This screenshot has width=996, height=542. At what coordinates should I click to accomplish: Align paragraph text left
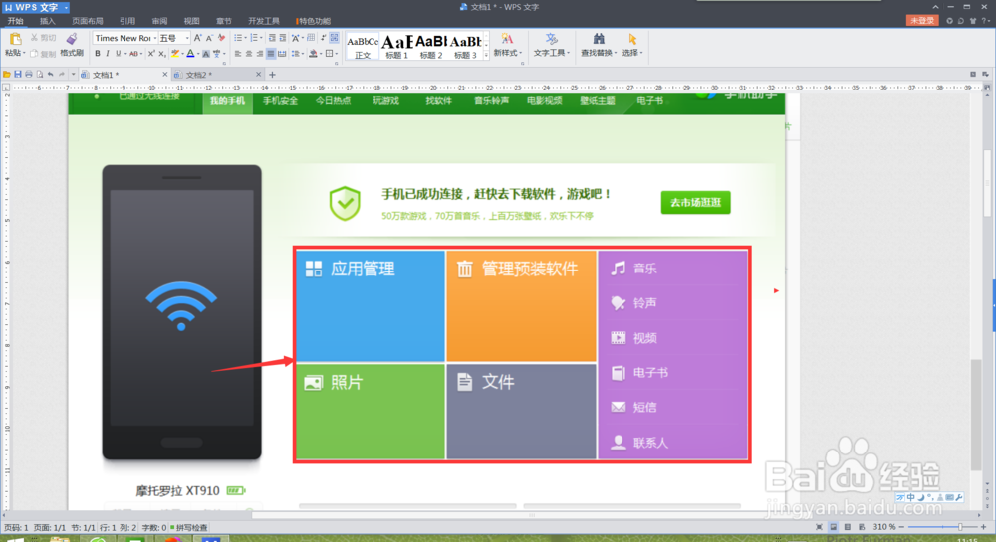[x=238, y=54]
